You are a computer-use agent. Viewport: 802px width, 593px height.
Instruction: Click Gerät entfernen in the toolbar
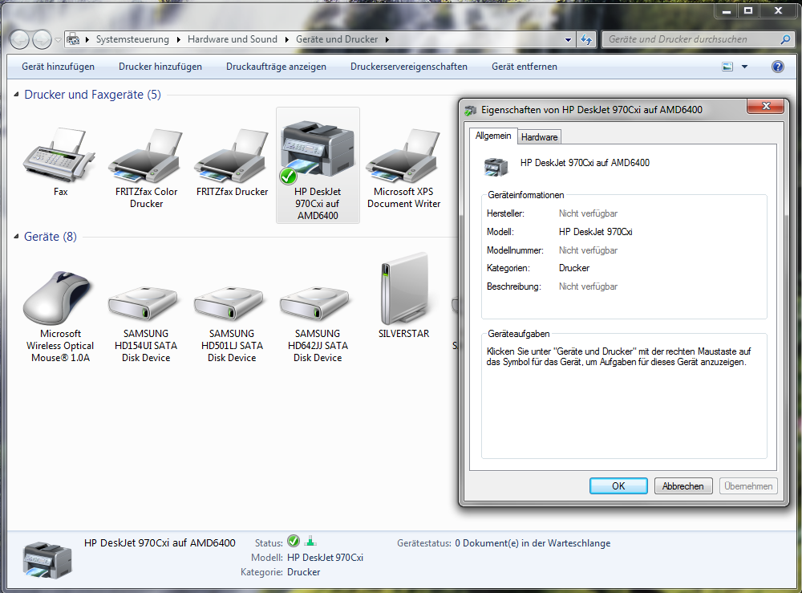coord(525,67)
